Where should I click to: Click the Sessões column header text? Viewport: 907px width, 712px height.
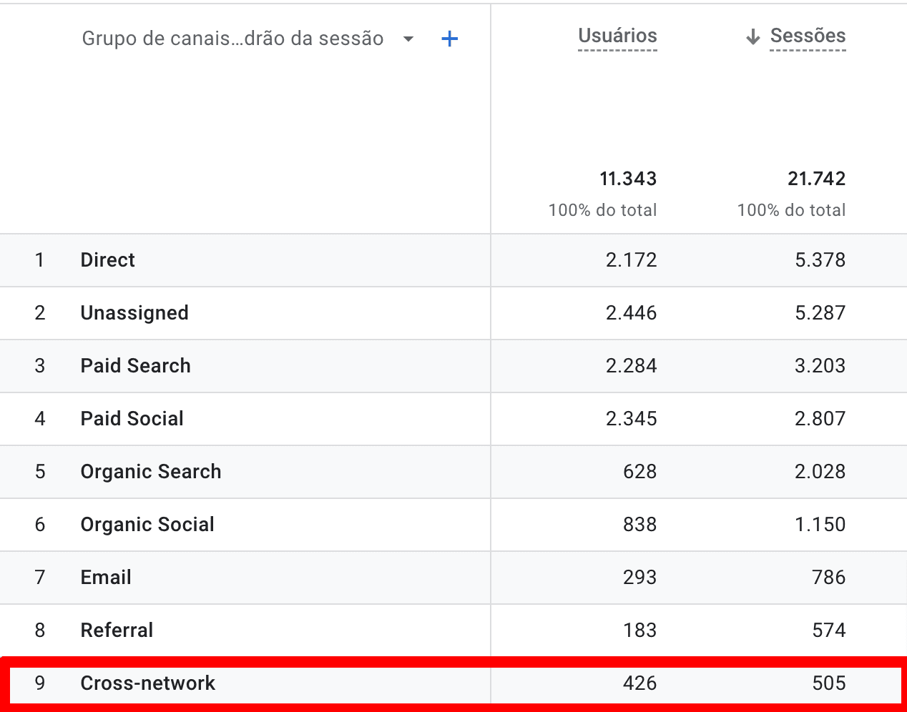click(x=808, y=36)
